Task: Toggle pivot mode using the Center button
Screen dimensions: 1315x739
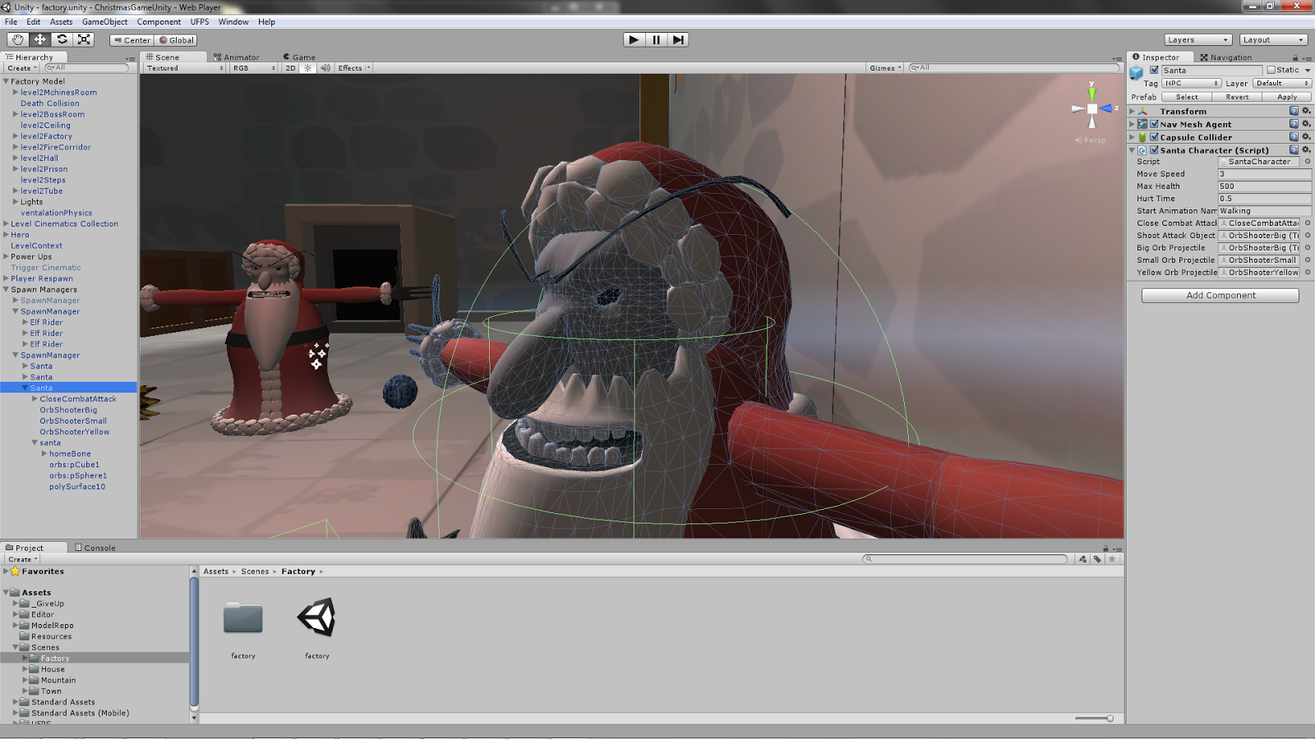Action: 132,39
